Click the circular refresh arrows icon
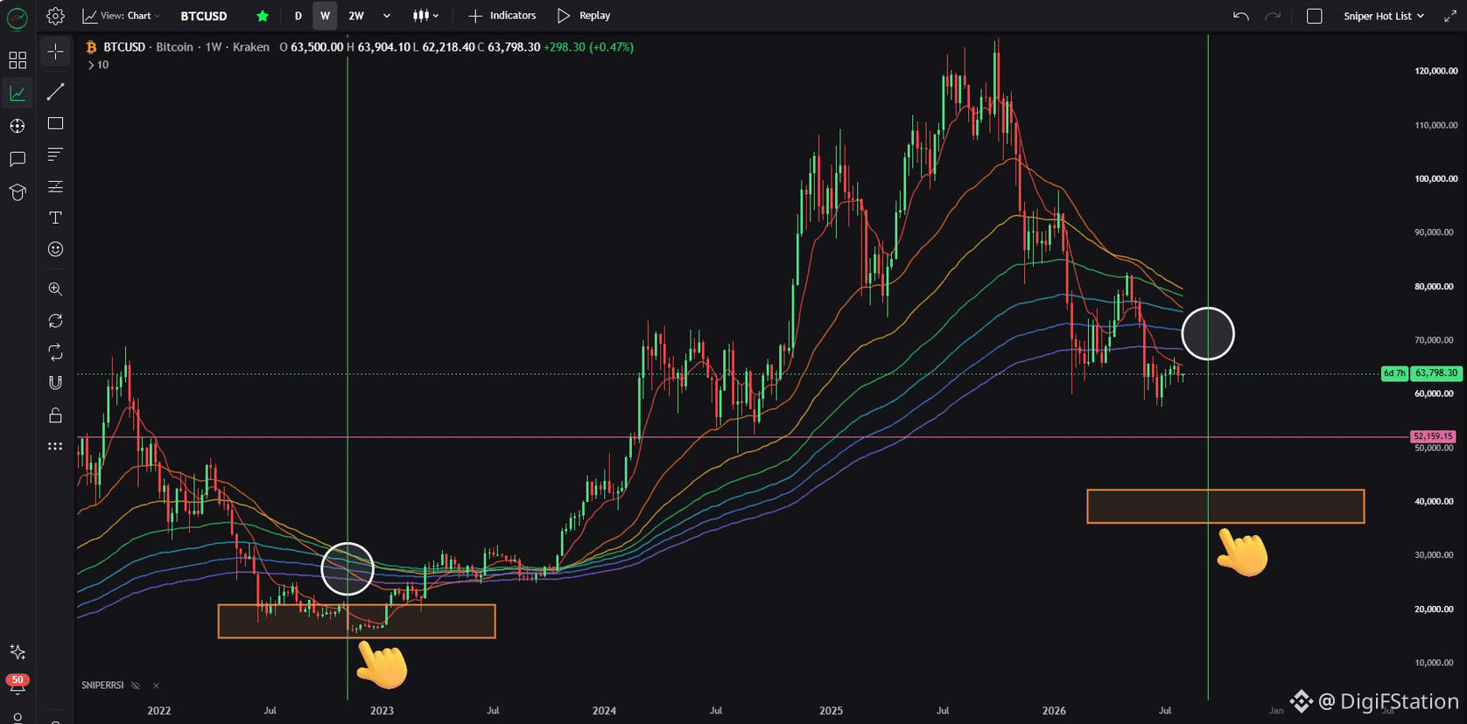1467x724 pixels. tap(55, 321)
